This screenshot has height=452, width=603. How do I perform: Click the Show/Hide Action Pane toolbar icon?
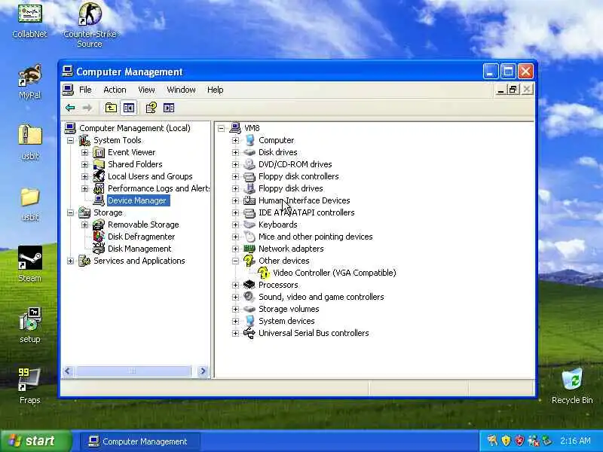(x=169, y=108)
